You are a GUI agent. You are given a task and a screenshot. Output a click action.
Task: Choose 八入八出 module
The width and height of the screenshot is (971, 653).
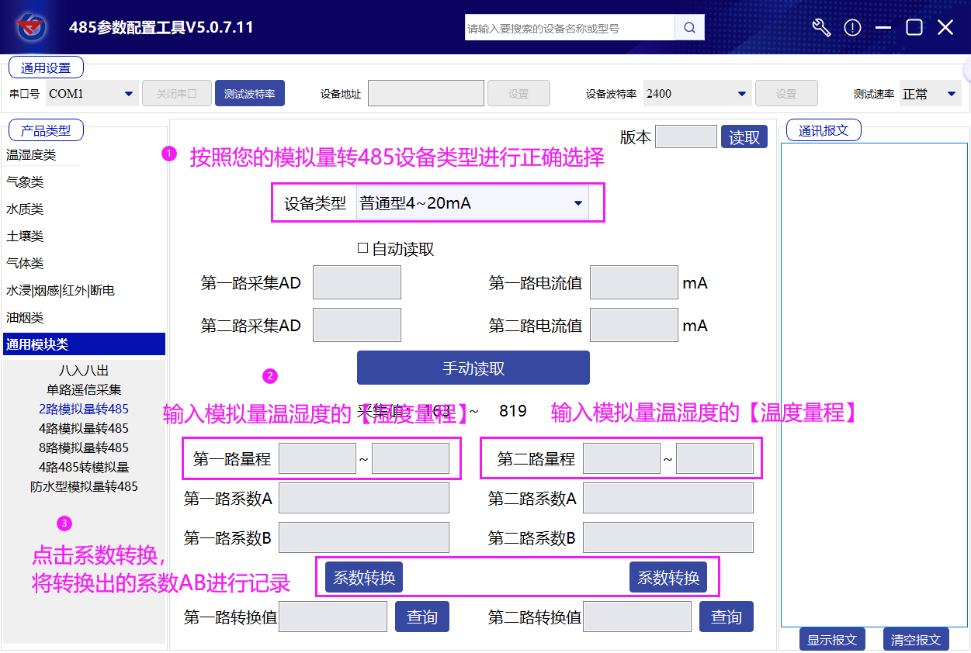click(84, 371)
